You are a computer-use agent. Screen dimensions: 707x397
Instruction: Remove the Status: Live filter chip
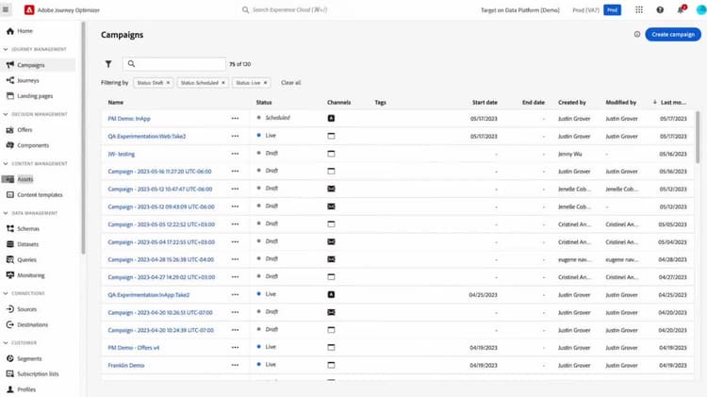[266, 83]
